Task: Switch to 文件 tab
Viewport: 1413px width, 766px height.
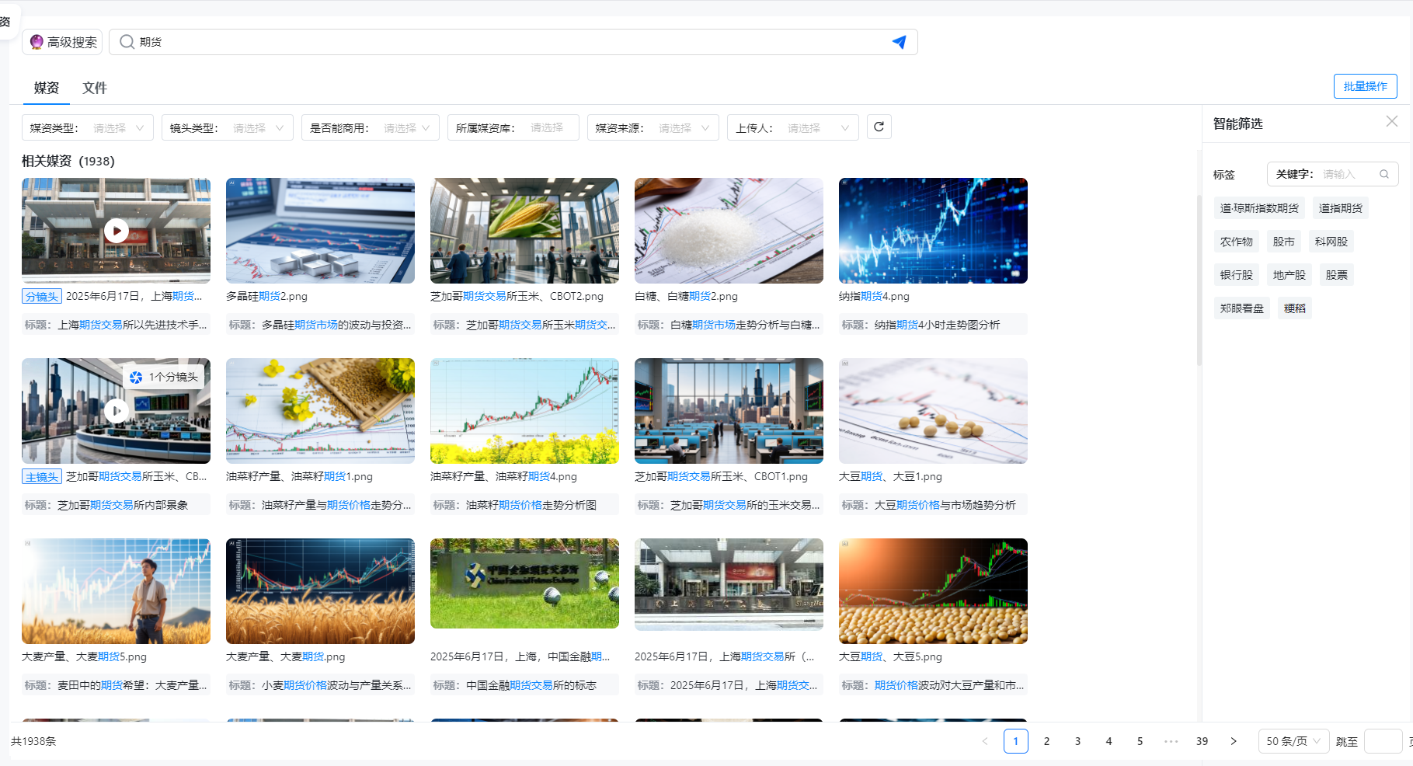Action: pyautogui.click(x=95, y=88)
